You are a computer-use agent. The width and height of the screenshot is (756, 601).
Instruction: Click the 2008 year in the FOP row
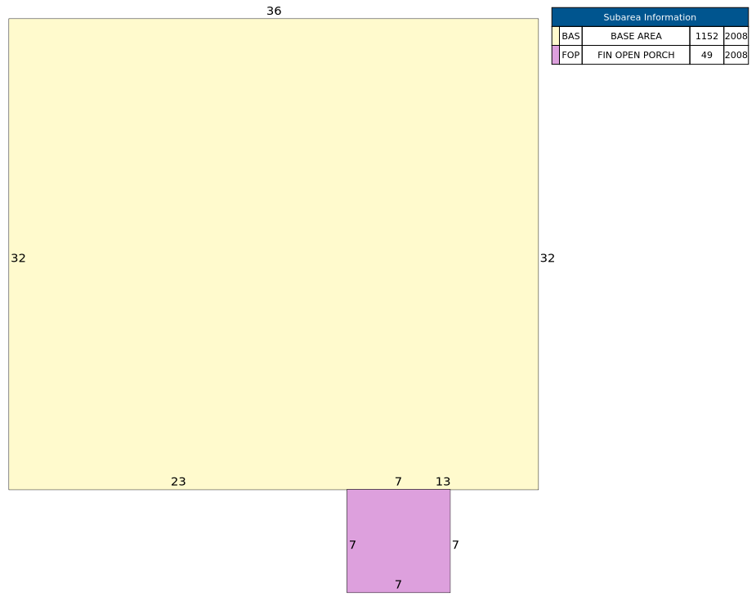tap(736, 55)
